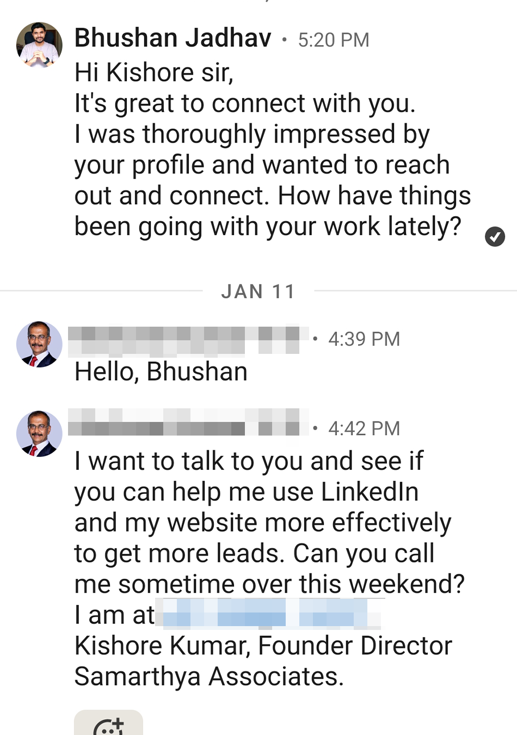Screen dimensions: 517x735
Task: Click the "Hi Kishore sir," greeting line
Action: 154,72
